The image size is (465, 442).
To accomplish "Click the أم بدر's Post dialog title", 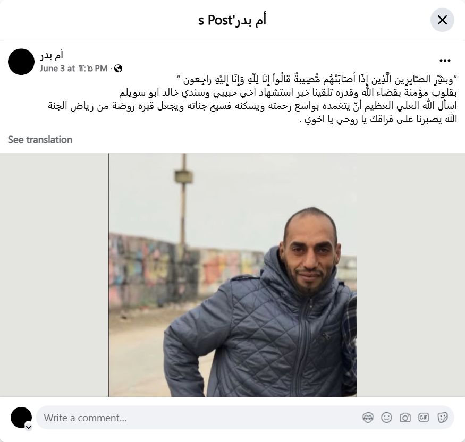I will (232, 20).
